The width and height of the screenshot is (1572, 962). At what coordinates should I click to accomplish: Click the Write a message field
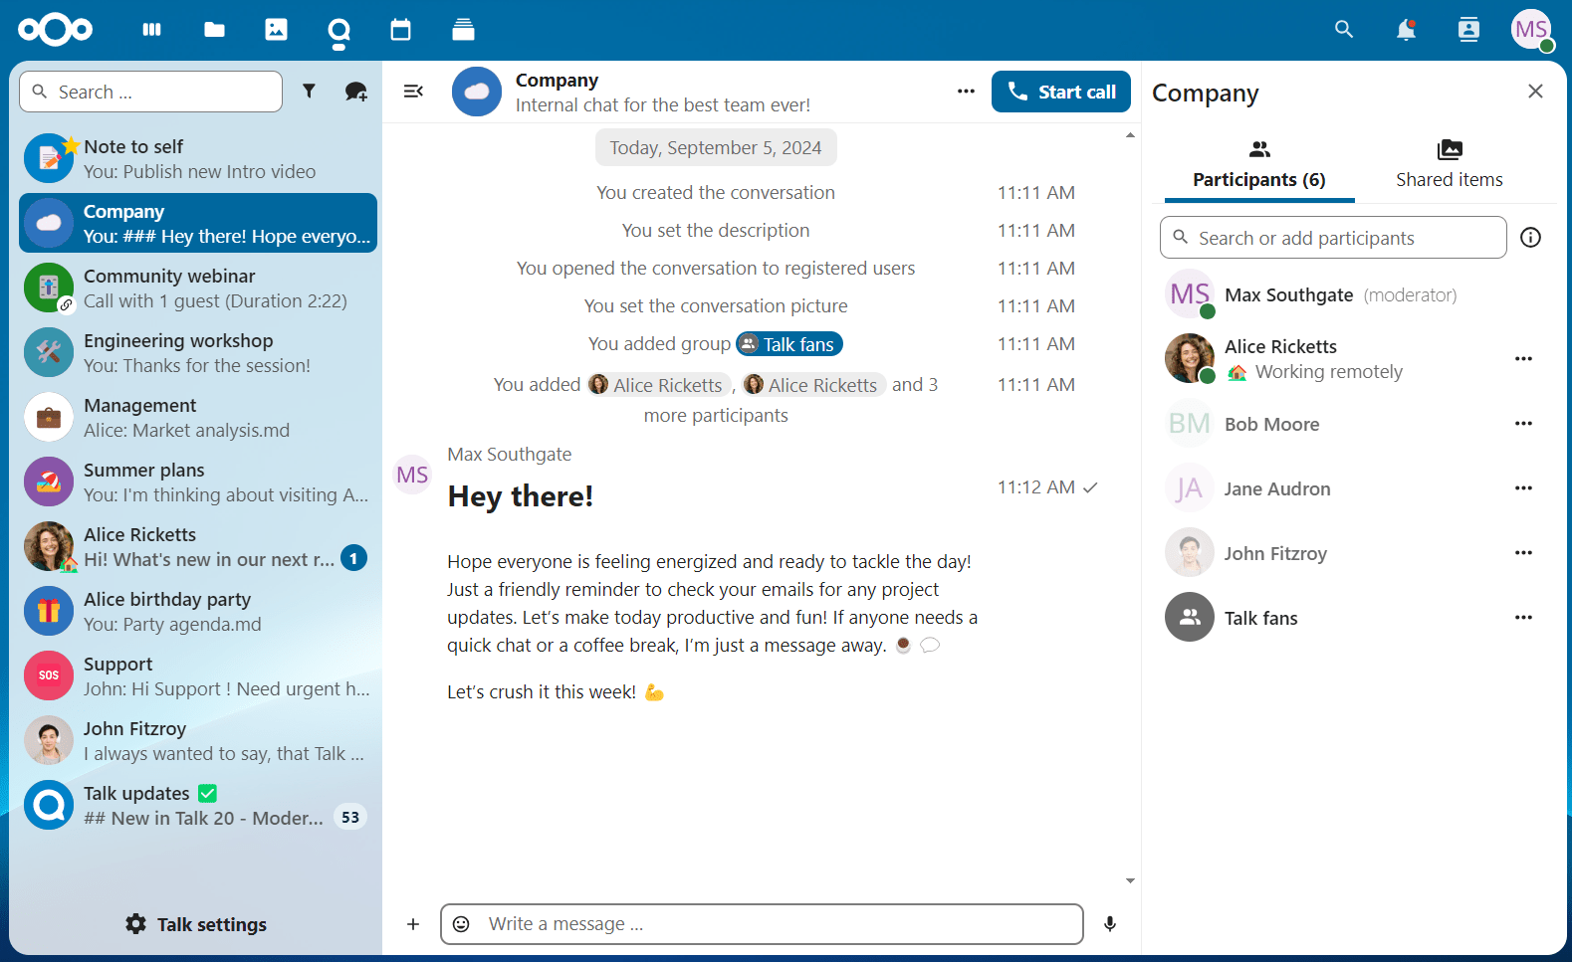777,924
